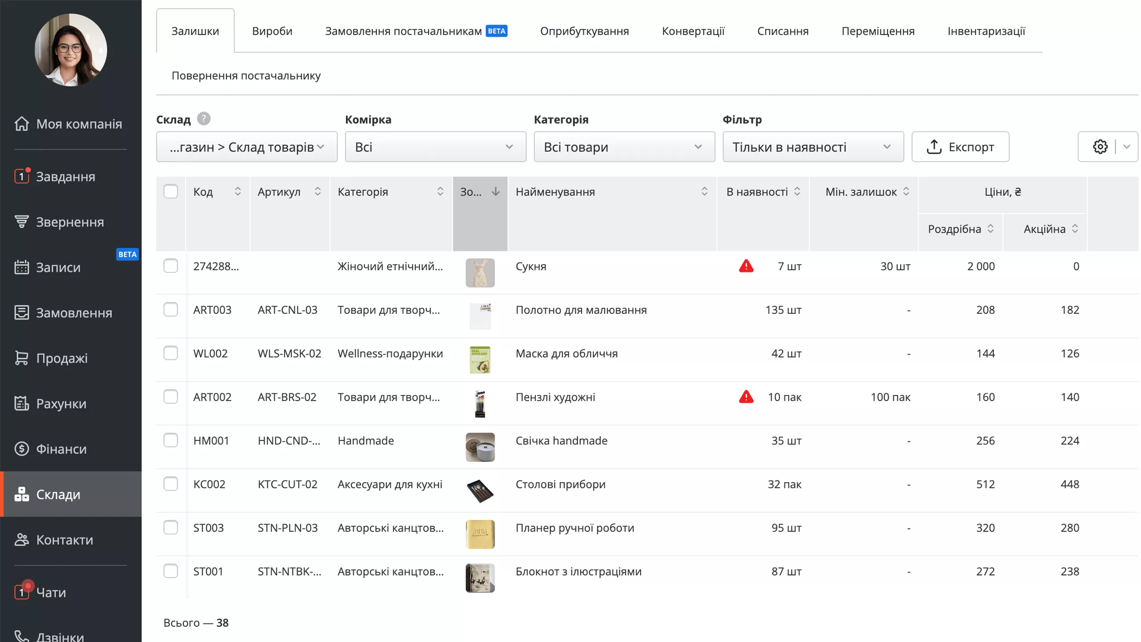Check the Сукня row checkbox
Viewport: 1141px width, 642px height.
(x=170, y=266)
